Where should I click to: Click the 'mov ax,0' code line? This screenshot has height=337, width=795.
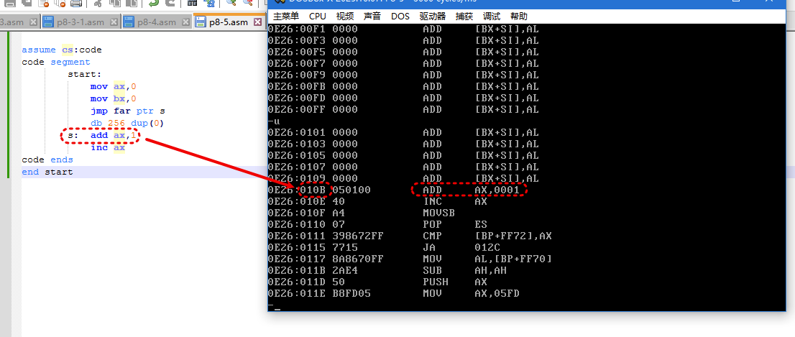[113, 87]
